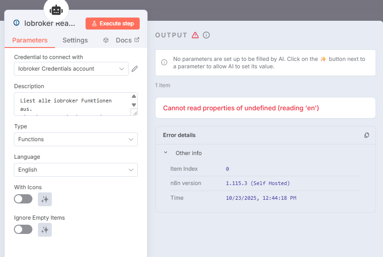
Task: Click the info icon beside OUTPUT
Action: click(x=206, y=35)
